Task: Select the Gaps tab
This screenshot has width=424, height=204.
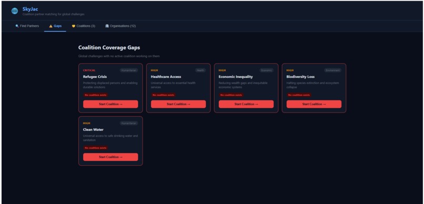Action: [55, 26]
